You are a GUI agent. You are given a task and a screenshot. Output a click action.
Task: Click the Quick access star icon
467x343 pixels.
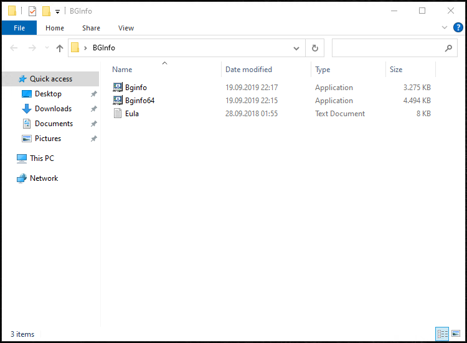point(22,79)
